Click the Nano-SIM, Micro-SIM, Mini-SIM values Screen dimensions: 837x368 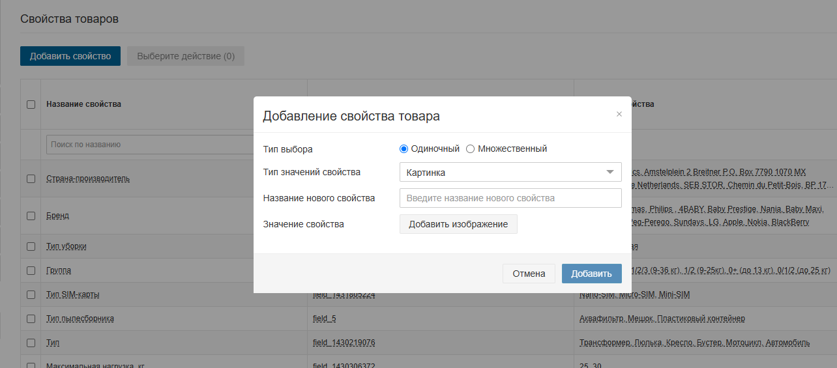tap(634, 294)
